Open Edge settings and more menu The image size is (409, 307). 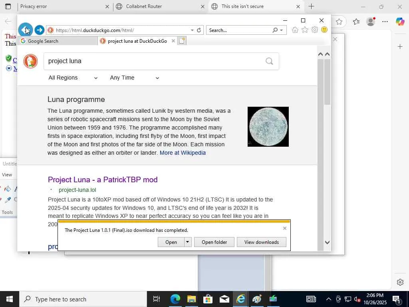coord(385,22)
